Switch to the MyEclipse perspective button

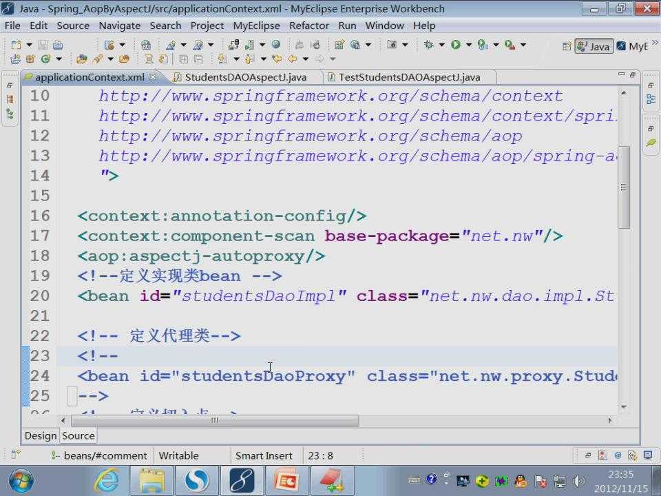(x=632, y=46)
